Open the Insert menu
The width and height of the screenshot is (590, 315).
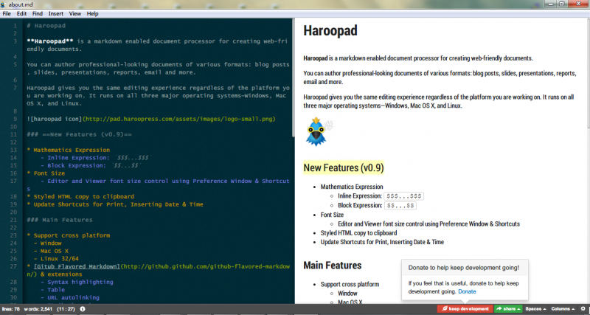coord(55,14)
